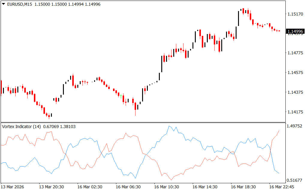
Task: Click the 1.14375 price axis label
Action: click(295, 93)
